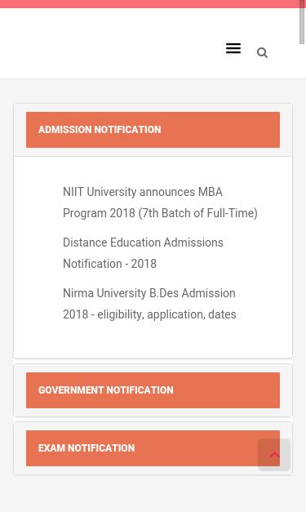Click '2018 - eligibility, application, dates' text
The height and width of the screenshot is (512, 306).
[149, 314]
